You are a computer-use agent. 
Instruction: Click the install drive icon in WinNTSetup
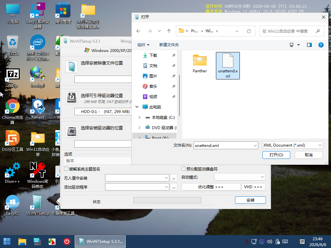tap(72, 131)
